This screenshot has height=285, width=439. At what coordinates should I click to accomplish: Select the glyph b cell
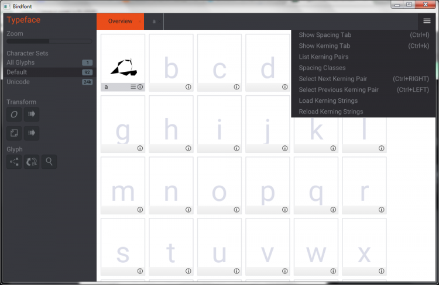(171, 62)
